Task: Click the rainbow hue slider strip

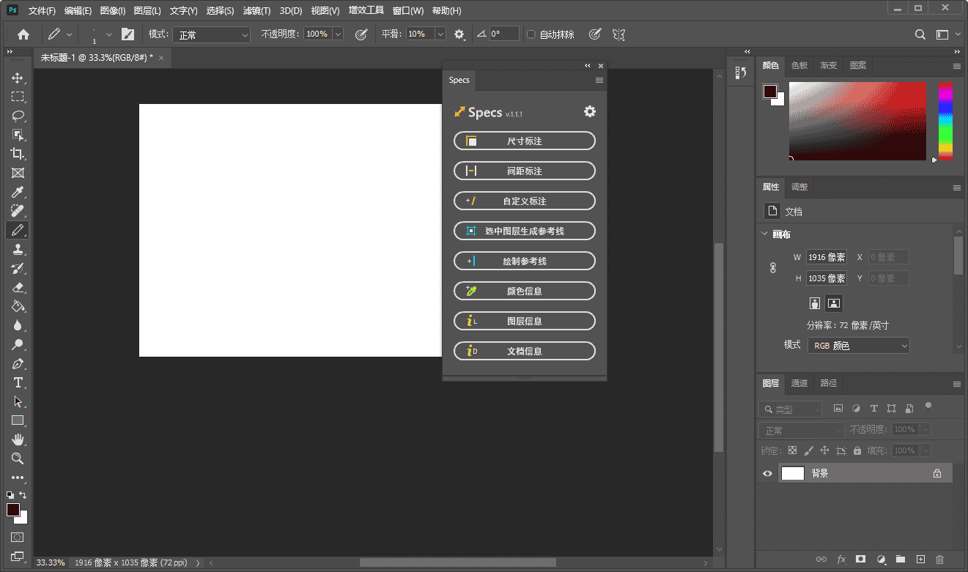Action: coord(945,120)
